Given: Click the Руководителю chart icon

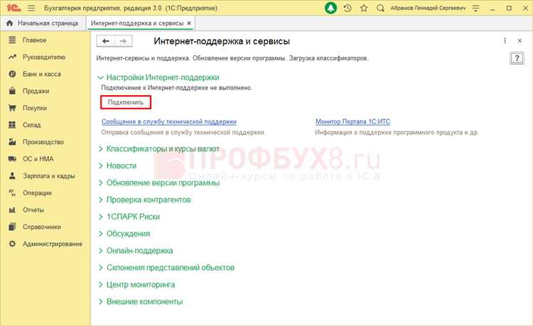Looking at the screenshot, I should click(x=12, y=57).
